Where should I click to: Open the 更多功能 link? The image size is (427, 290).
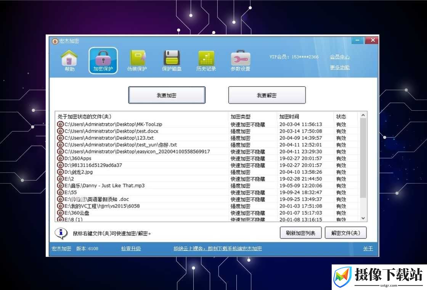(x=340, y=67)
